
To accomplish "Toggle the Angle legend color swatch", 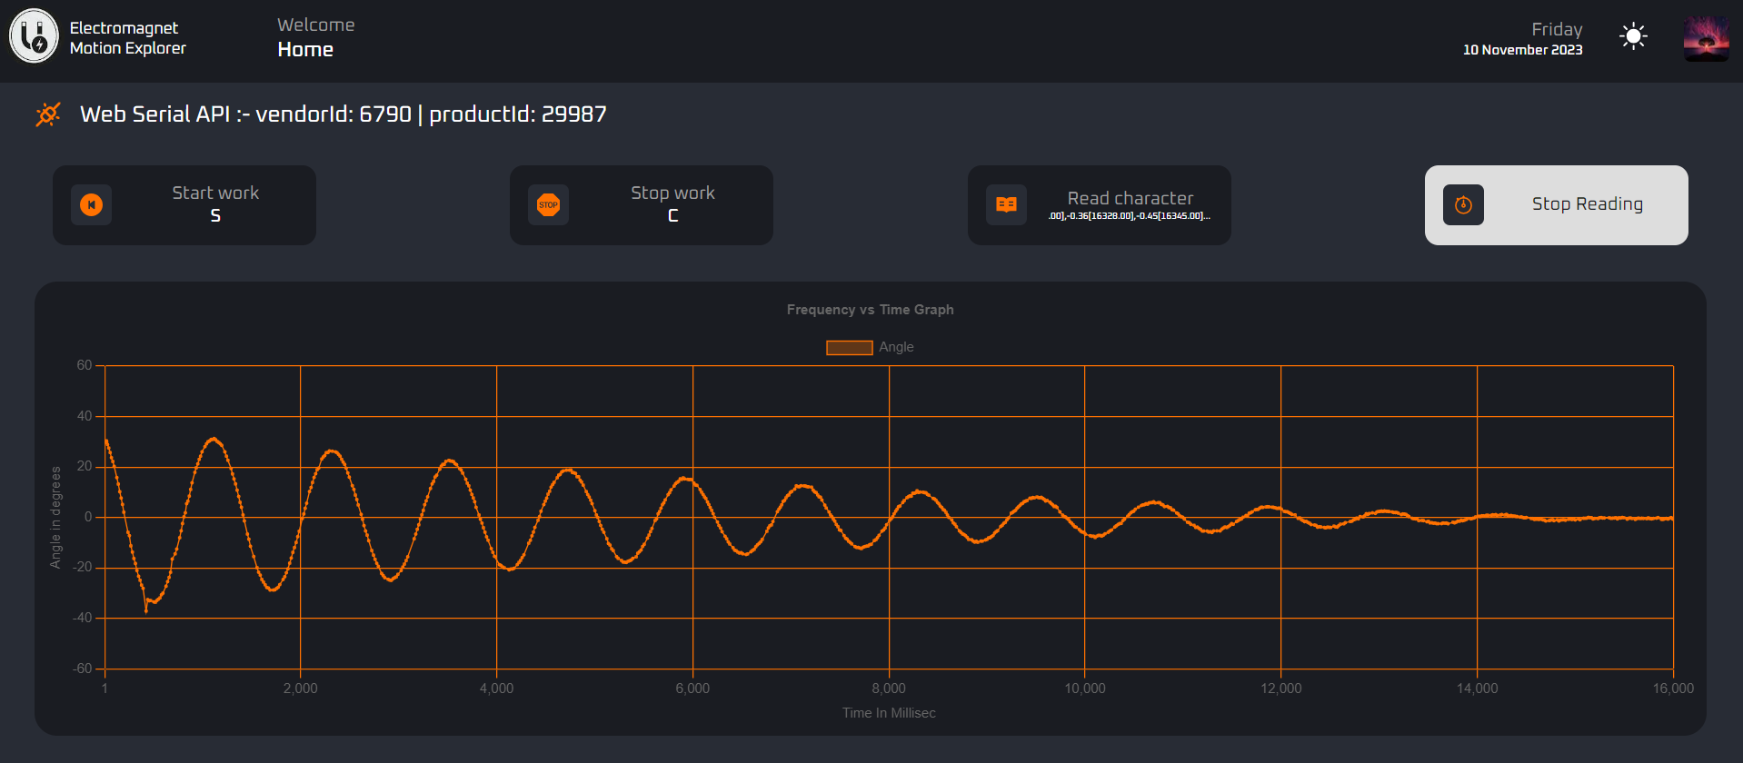I will (x=849, y=347).
